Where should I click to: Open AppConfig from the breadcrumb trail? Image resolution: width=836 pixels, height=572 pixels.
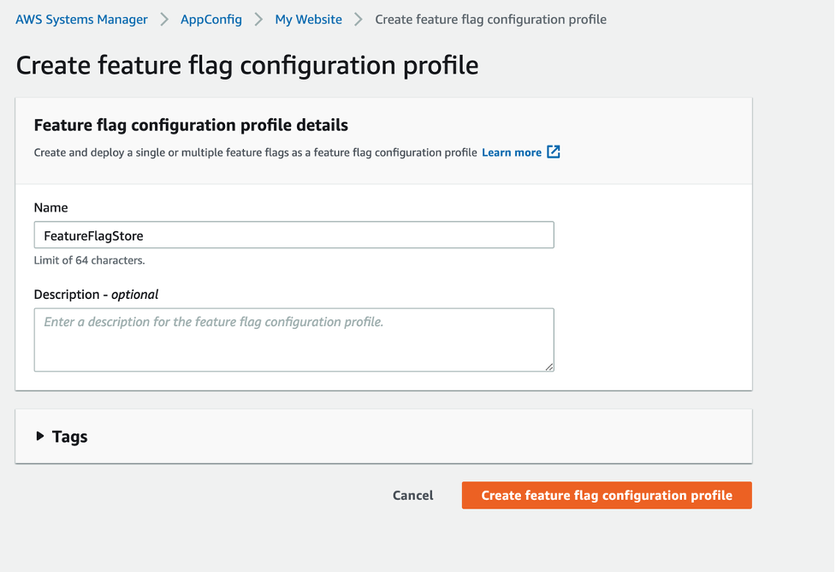pyautogui.click(x=210, y=19)
